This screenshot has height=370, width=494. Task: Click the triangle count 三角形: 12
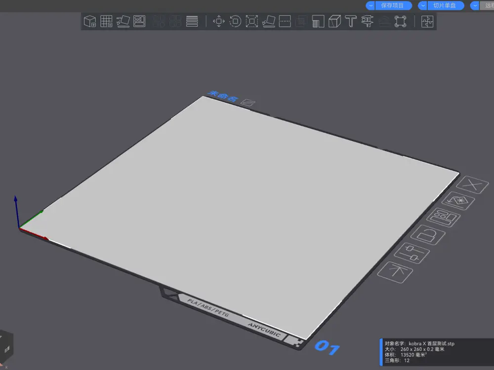(x=397, y=361)
